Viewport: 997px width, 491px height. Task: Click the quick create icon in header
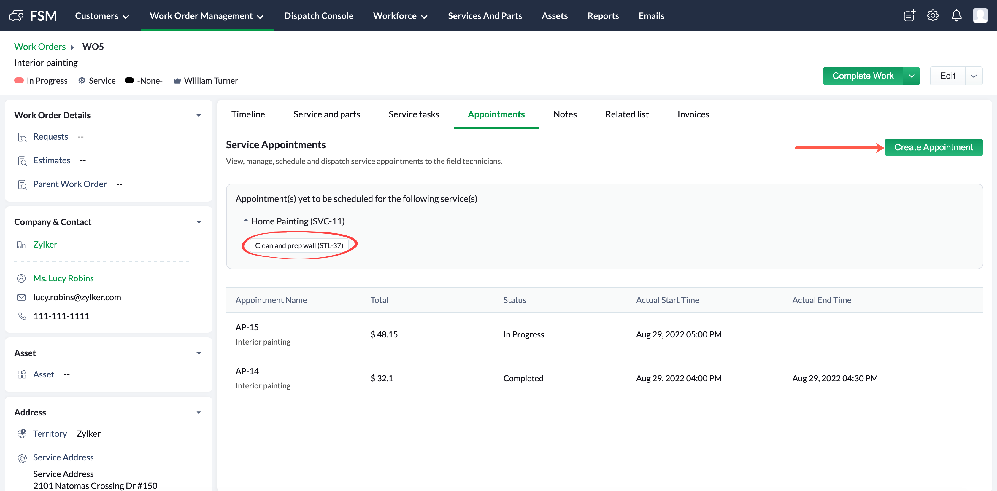(x=909, y=16)
